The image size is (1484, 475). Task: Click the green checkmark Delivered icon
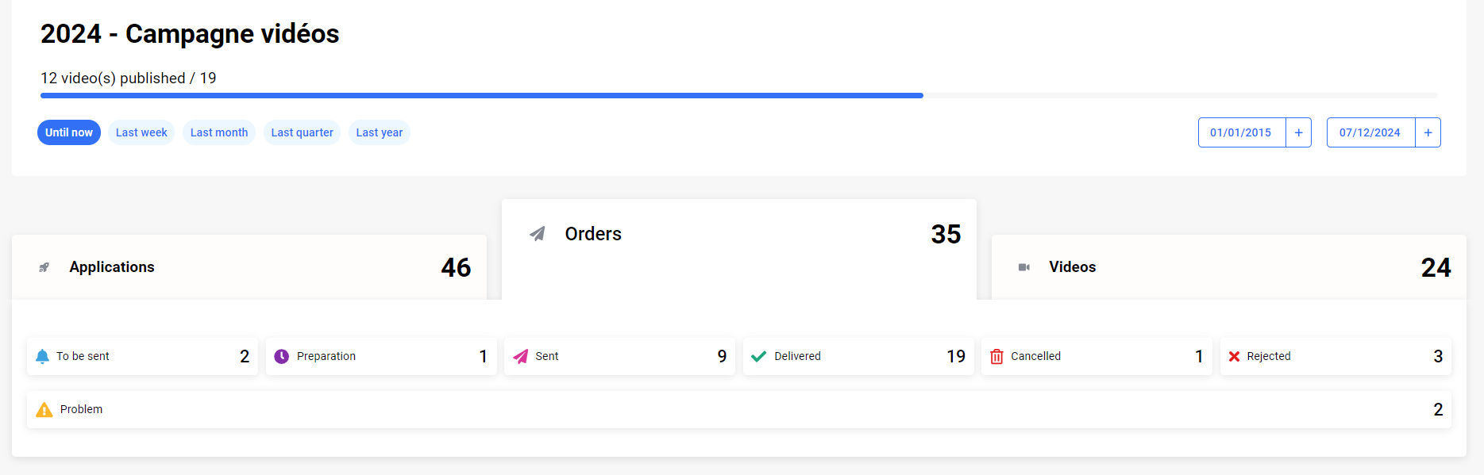click(758, 357)
